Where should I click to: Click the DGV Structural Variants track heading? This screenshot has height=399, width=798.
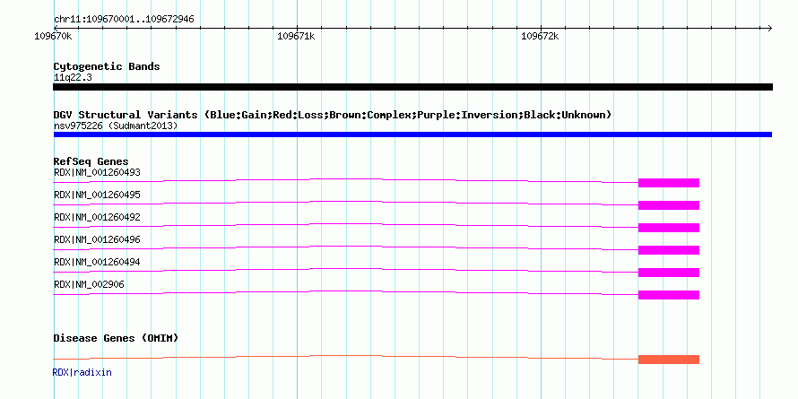pyautogui.click(x=333, y=115)
